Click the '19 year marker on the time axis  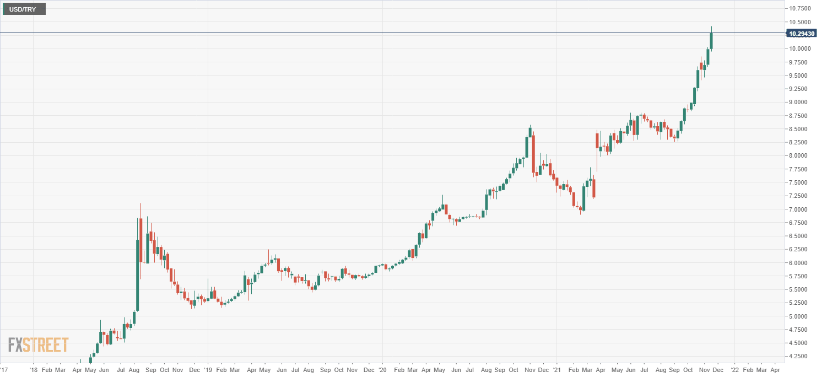(208, 371)
